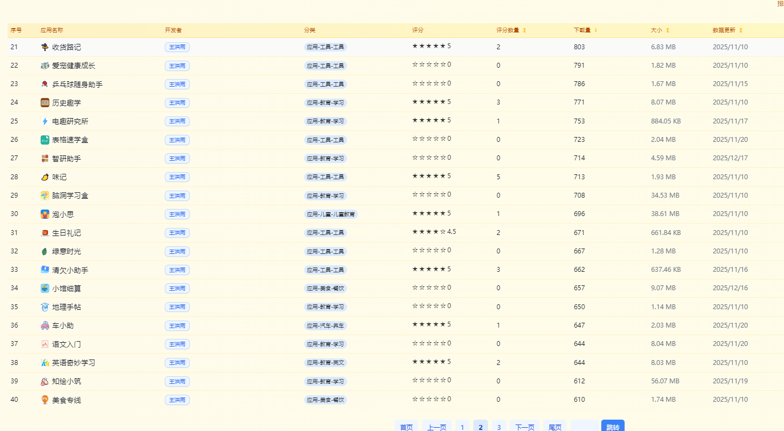Click the page number input field

click(584, 427)
